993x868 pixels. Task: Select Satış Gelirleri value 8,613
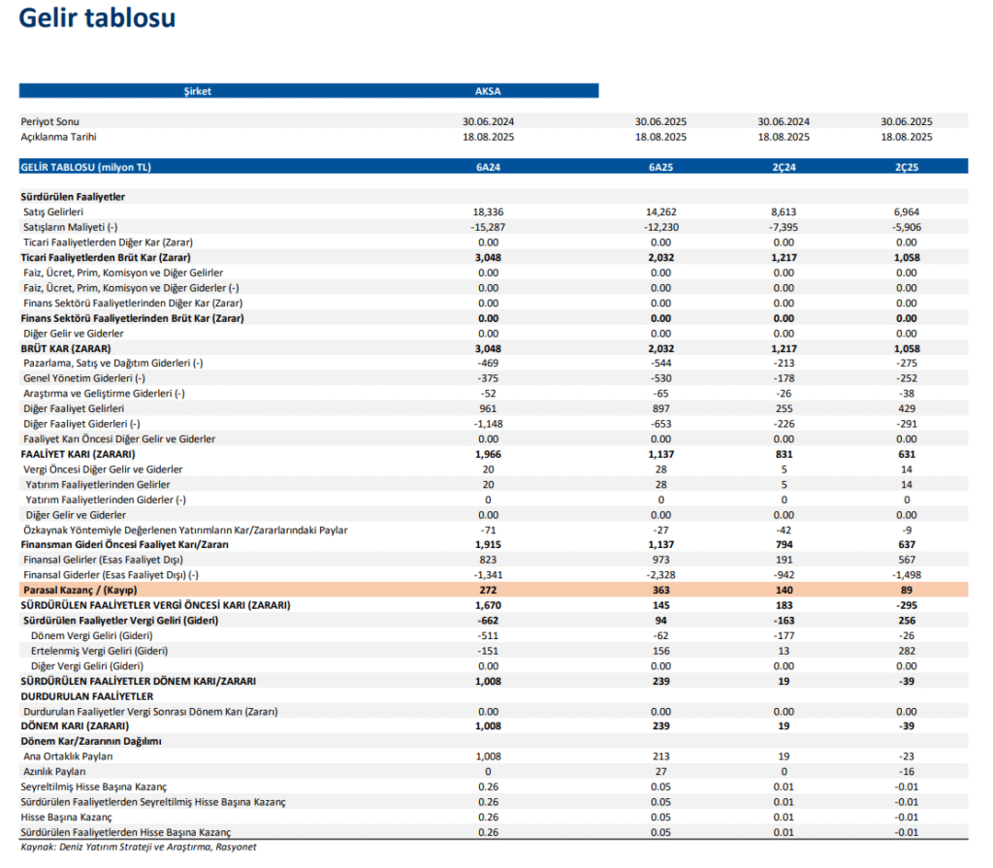coord(784,212)
